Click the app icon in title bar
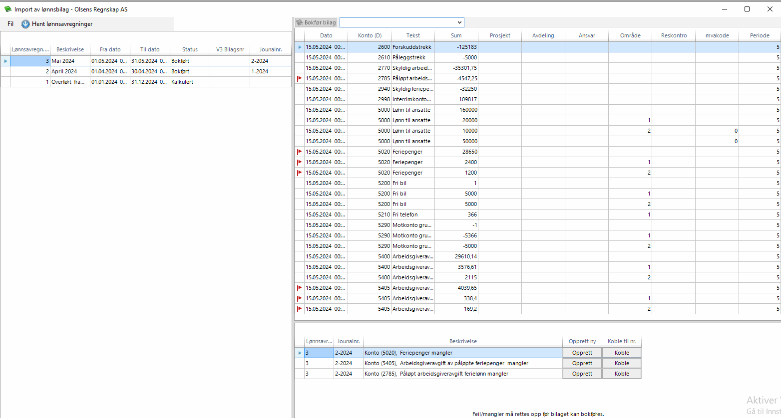781x418 pixels. pyautogui.click(x=8, y=9)
